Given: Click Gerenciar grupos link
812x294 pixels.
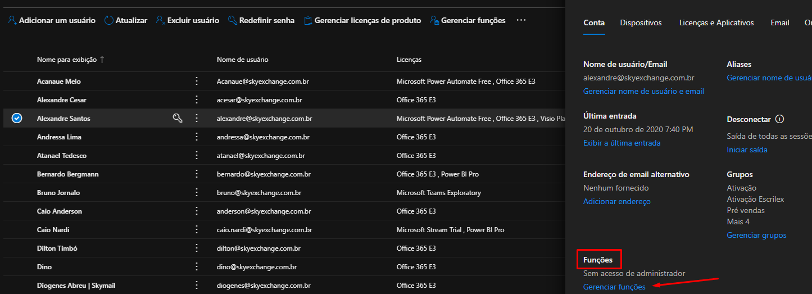Looking at the screenshot, I should pos(756,235).
